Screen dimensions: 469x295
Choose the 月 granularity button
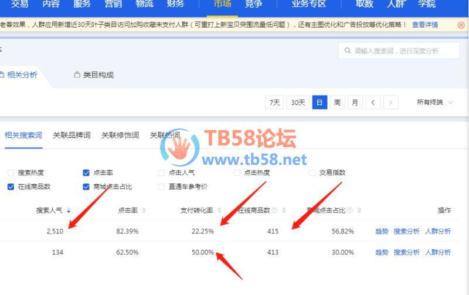[355, 103]
